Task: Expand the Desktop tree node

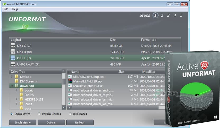Action: pos(12,77)
